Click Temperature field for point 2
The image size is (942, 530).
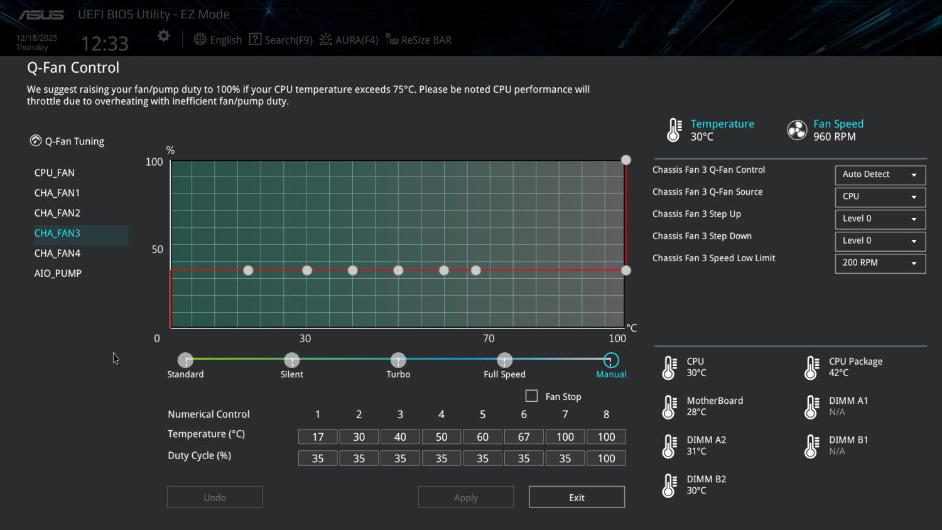359,437
